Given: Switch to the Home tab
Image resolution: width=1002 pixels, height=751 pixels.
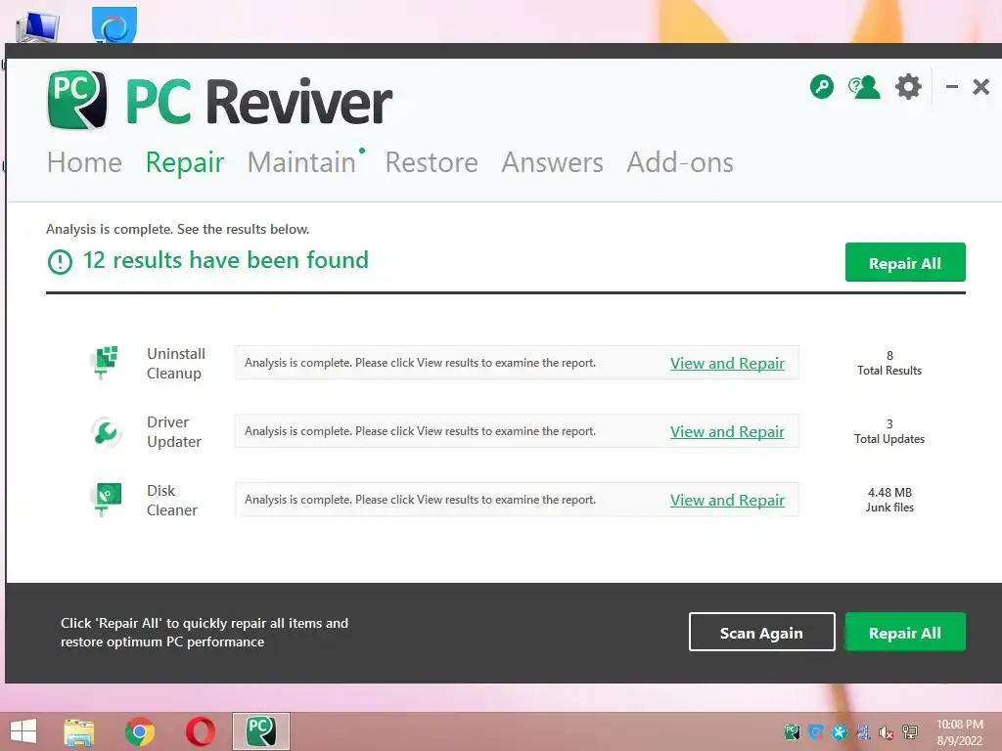Looking at the screenshot, I should pos(84,162).
